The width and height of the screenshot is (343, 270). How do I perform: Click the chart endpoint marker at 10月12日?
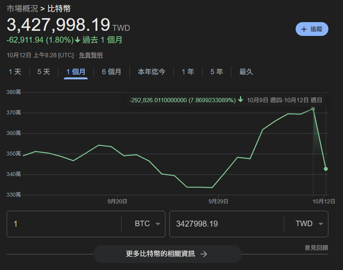[326, 169]
